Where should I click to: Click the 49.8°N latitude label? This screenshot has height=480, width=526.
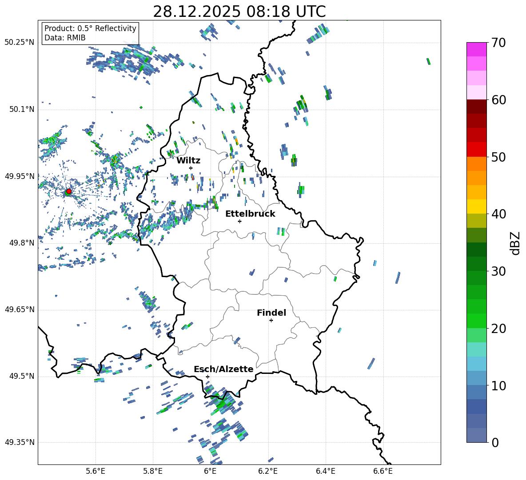[22, 243]
